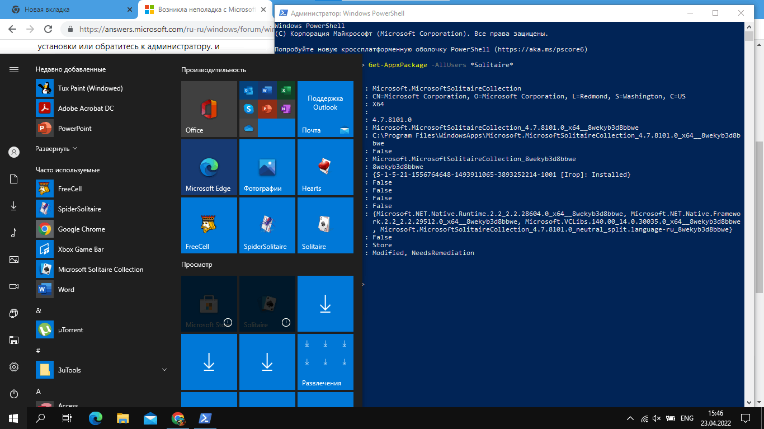
Task: Open PowerPoint in recently added list
Action: 101,129
